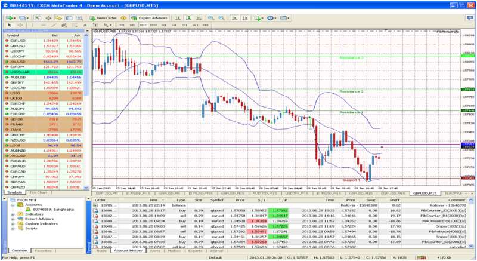Screen dimensions: 477x261
Task: Click the zoom out magnifier icon
Action: (x=221, y=18)
